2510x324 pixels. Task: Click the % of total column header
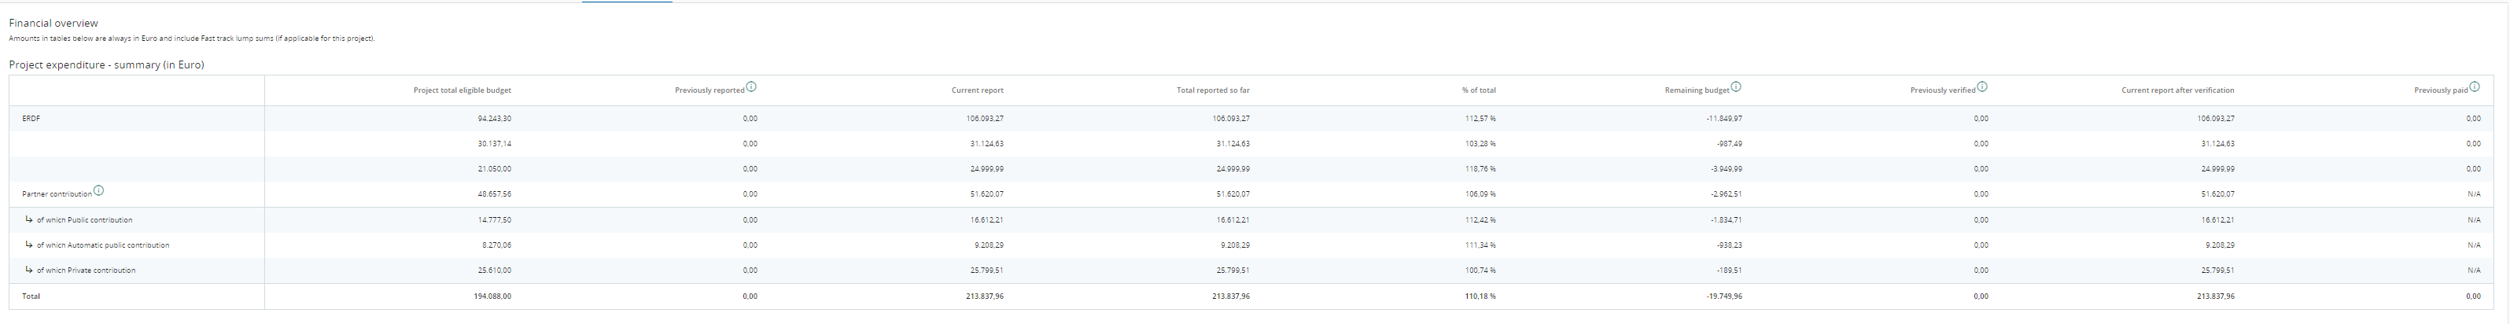tap(1478, 90)
